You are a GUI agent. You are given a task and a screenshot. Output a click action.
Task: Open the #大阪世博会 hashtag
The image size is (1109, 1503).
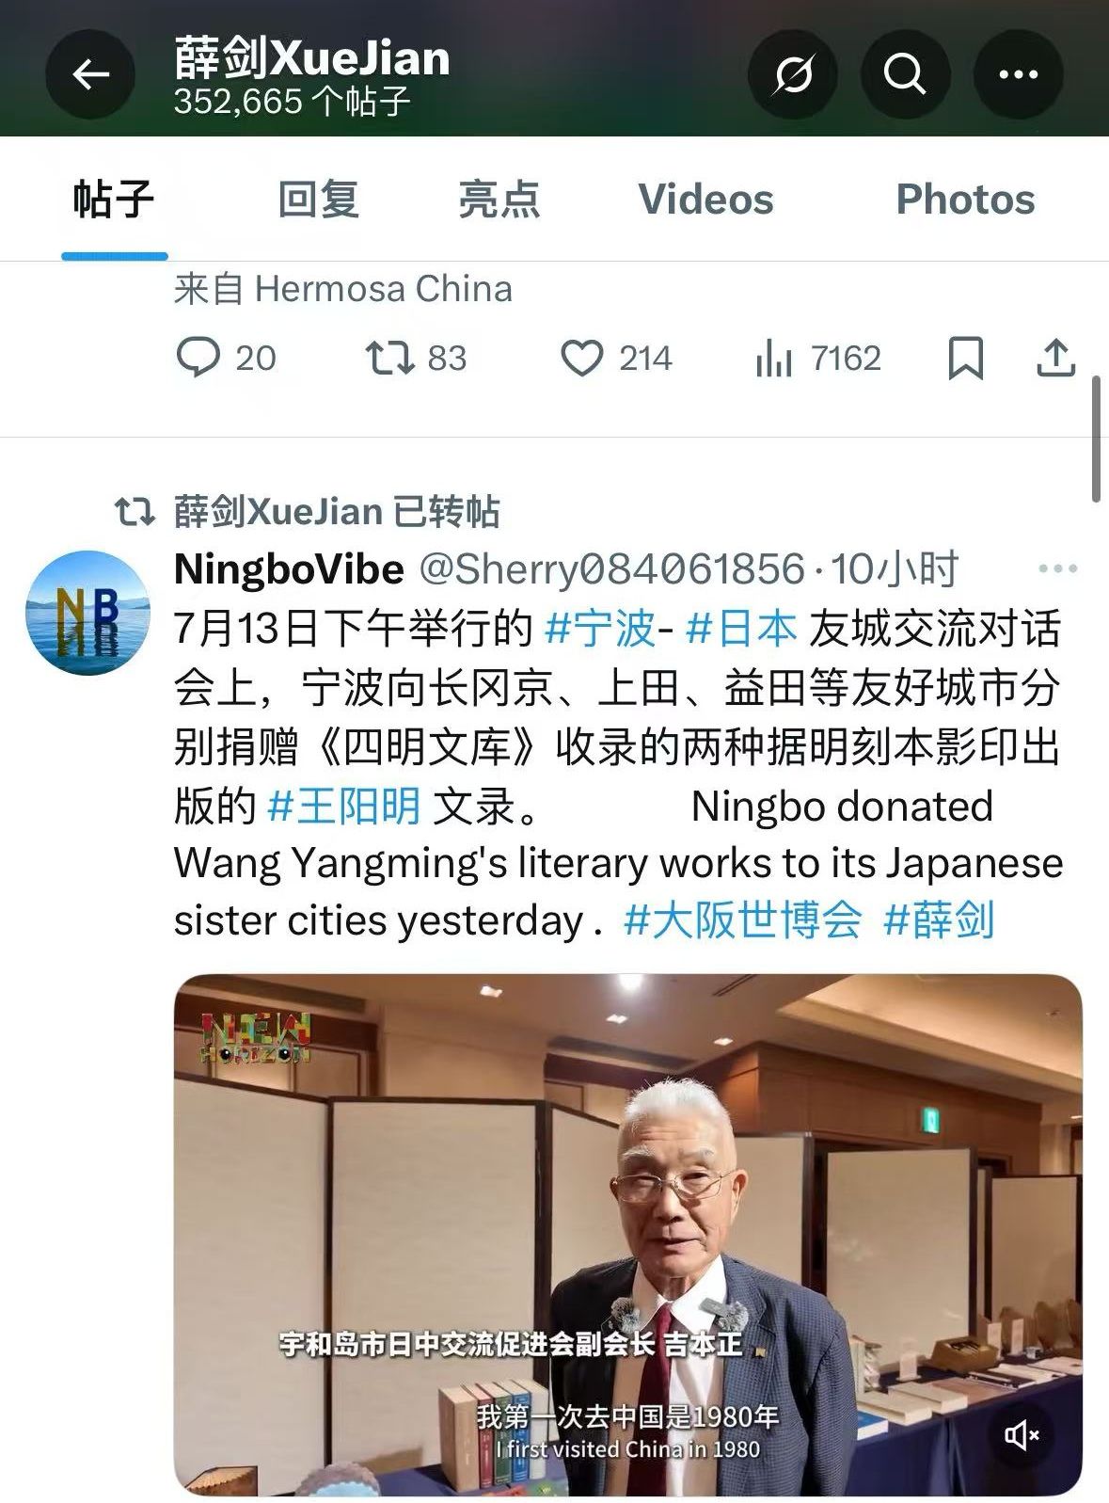[742, 919]
